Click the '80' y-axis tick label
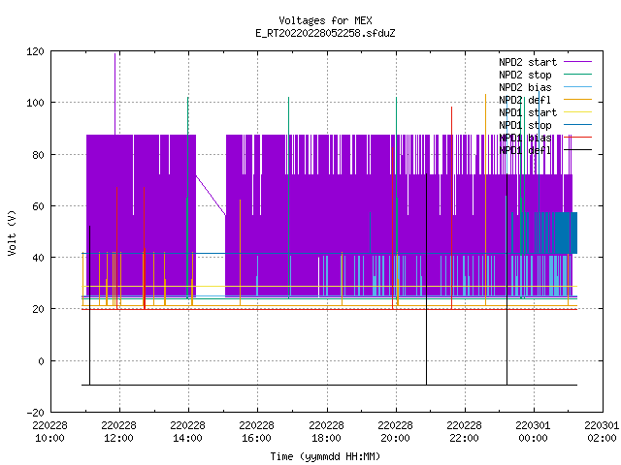Screen dimensions: 621x465 pos(38,155)
